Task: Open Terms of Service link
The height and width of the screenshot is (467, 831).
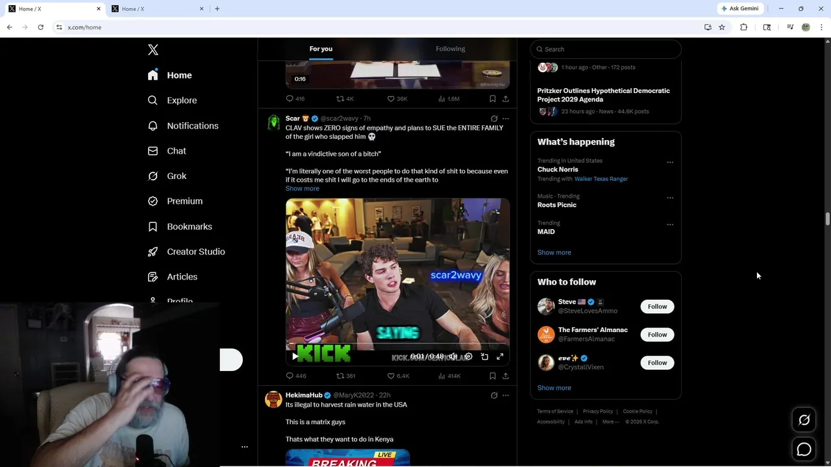Action: tap(555, 411)
